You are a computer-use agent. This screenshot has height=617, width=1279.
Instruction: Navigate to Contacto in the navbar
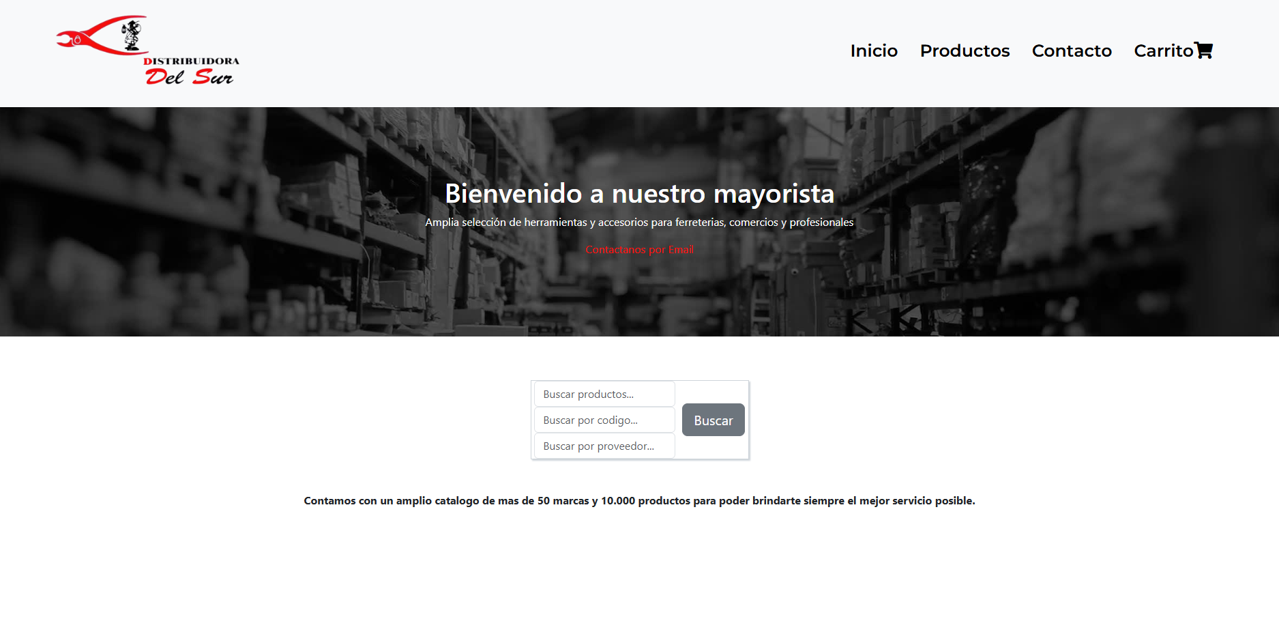[x=1071, y=51]
